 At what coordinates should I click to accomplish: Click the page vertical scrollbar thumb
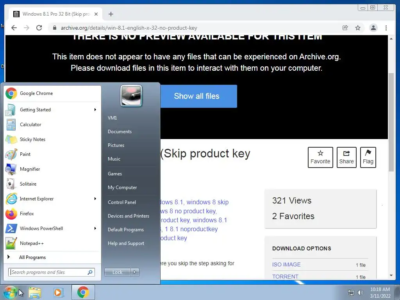(391, 122)
